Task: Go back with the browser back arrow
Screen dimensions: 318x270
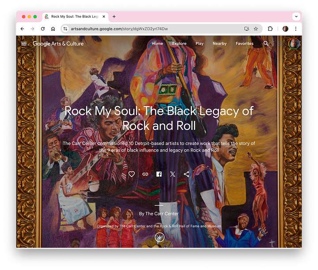Action: coord(23,29)
